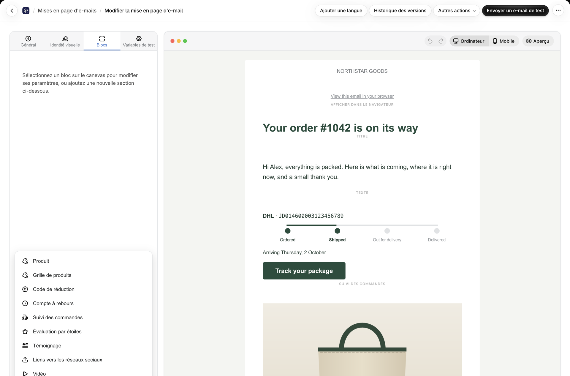Open the Identité visuelle tab
The image size is (570, 376).
(x=65, y=41)
